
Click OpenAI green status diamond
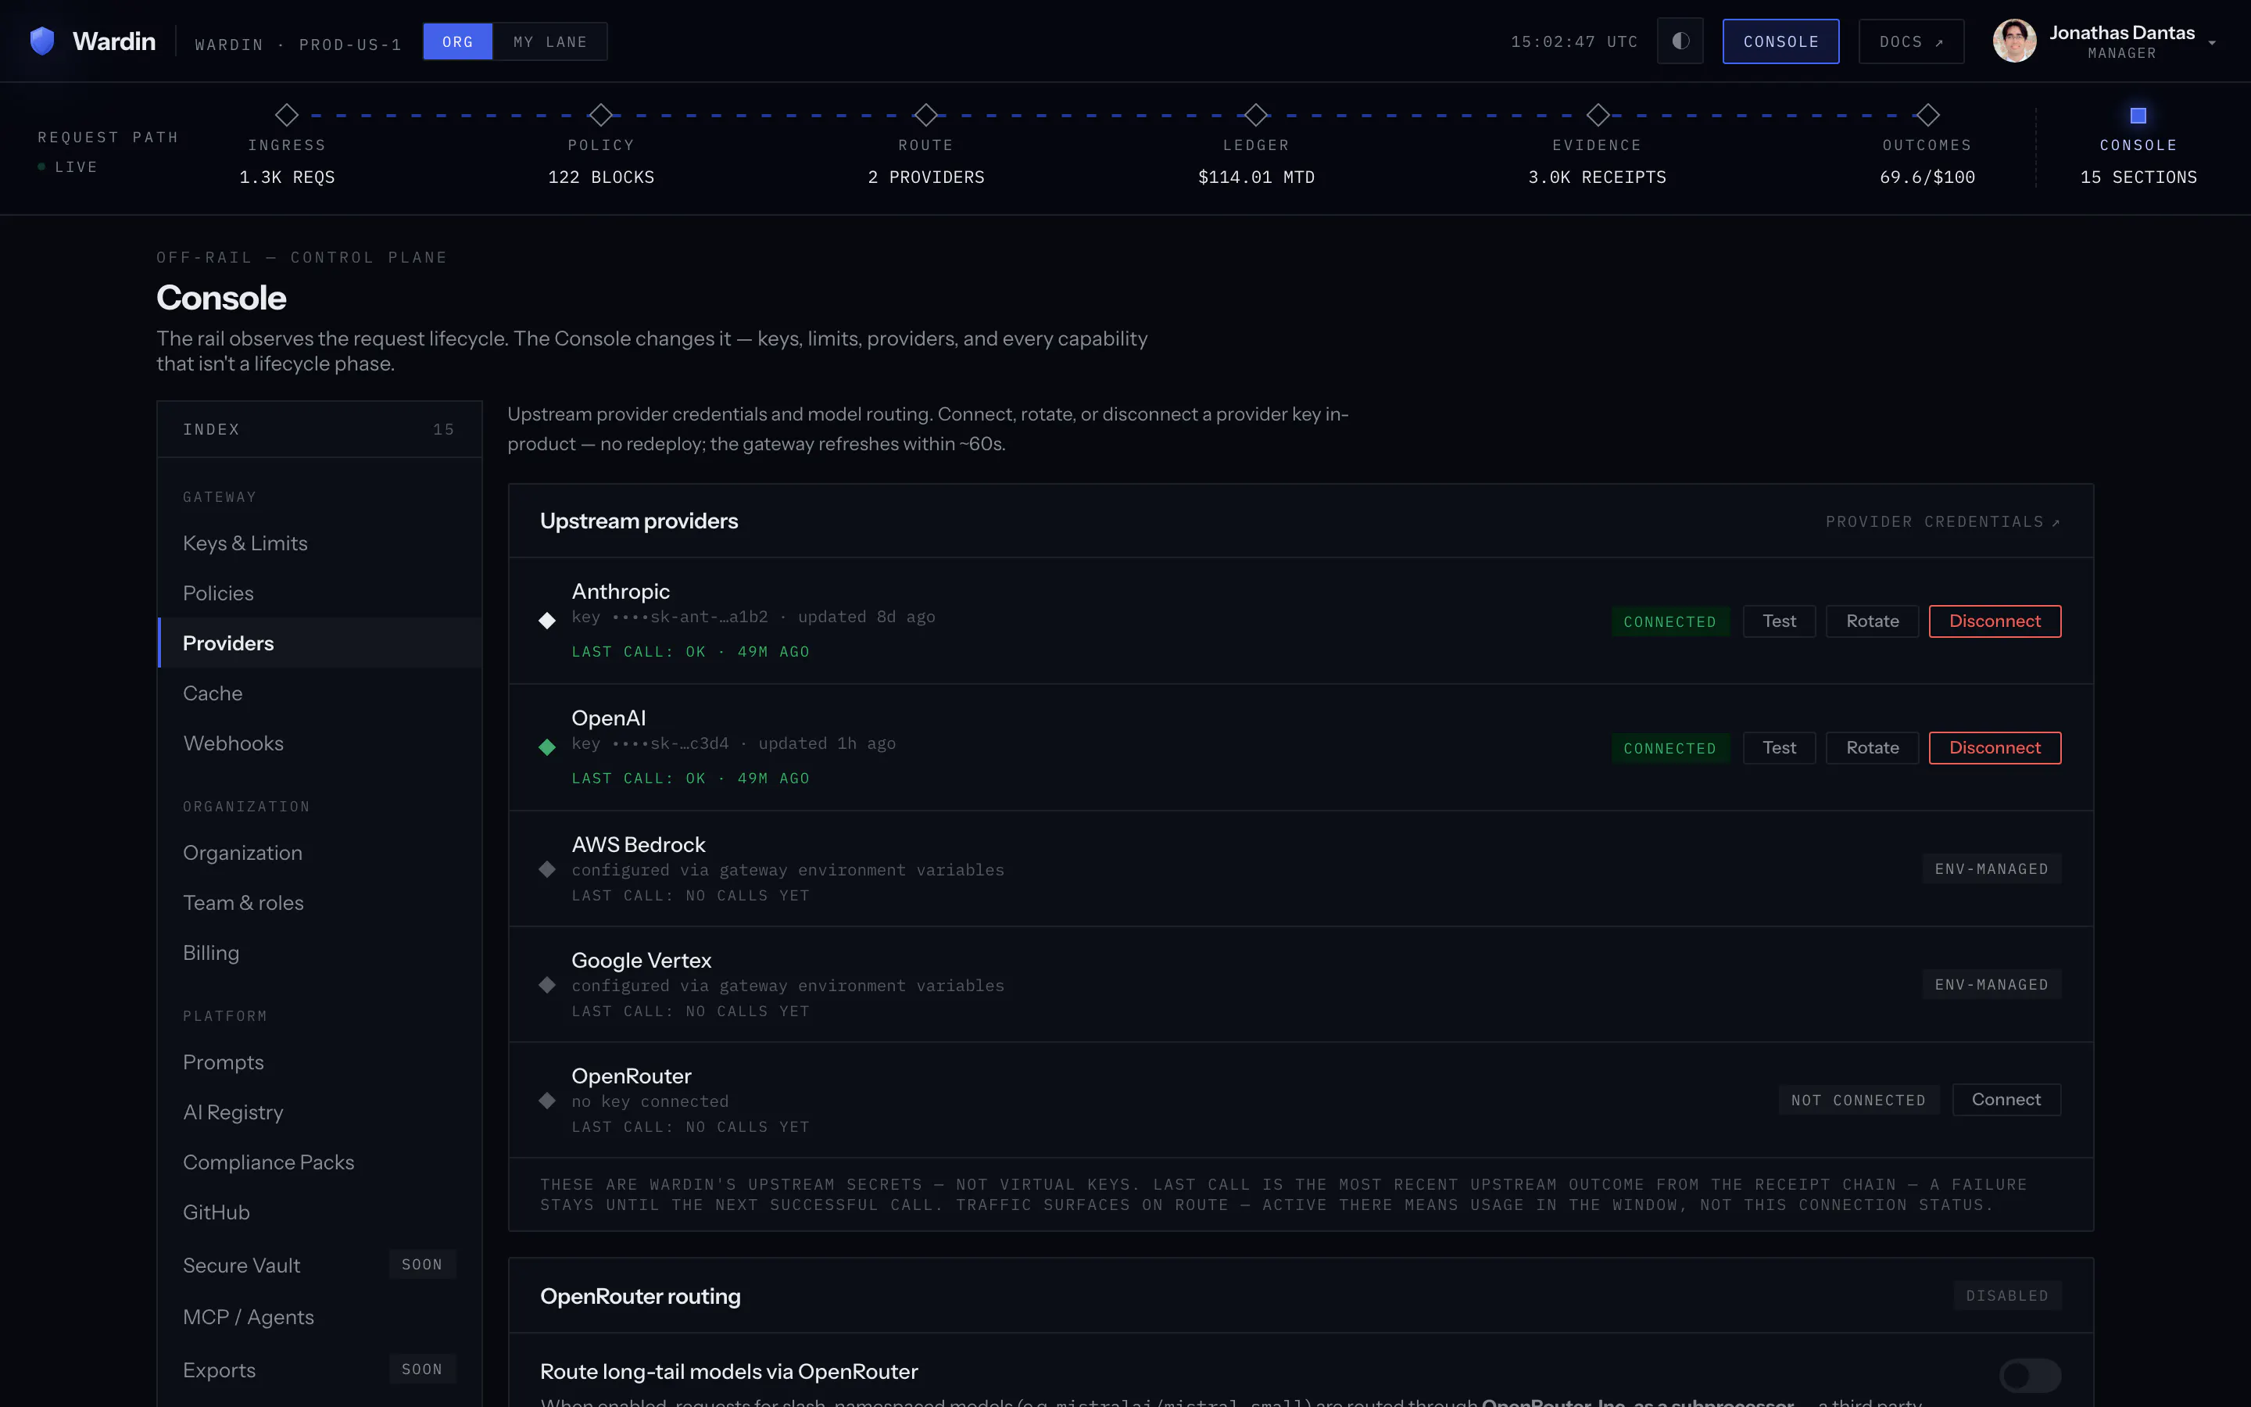click(547, 747)
